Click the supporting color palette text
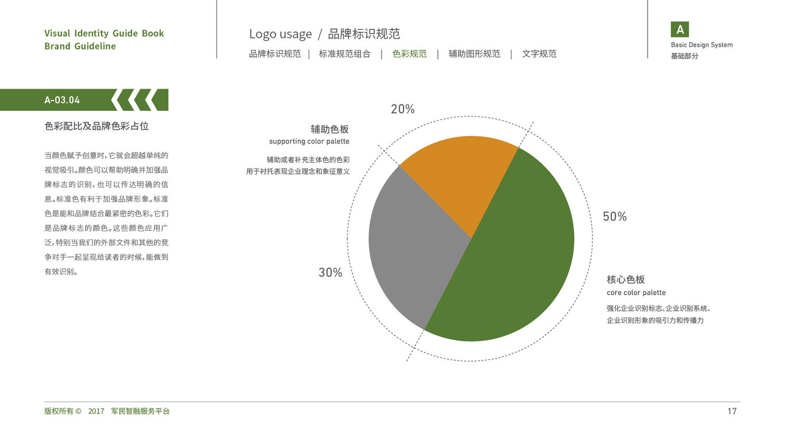Screen dimensions: 785x441 coord(309,141)
